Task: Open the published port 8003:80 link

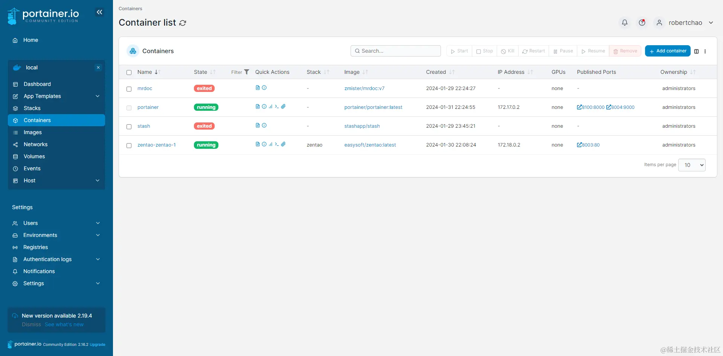Action: tap(588, 145)
